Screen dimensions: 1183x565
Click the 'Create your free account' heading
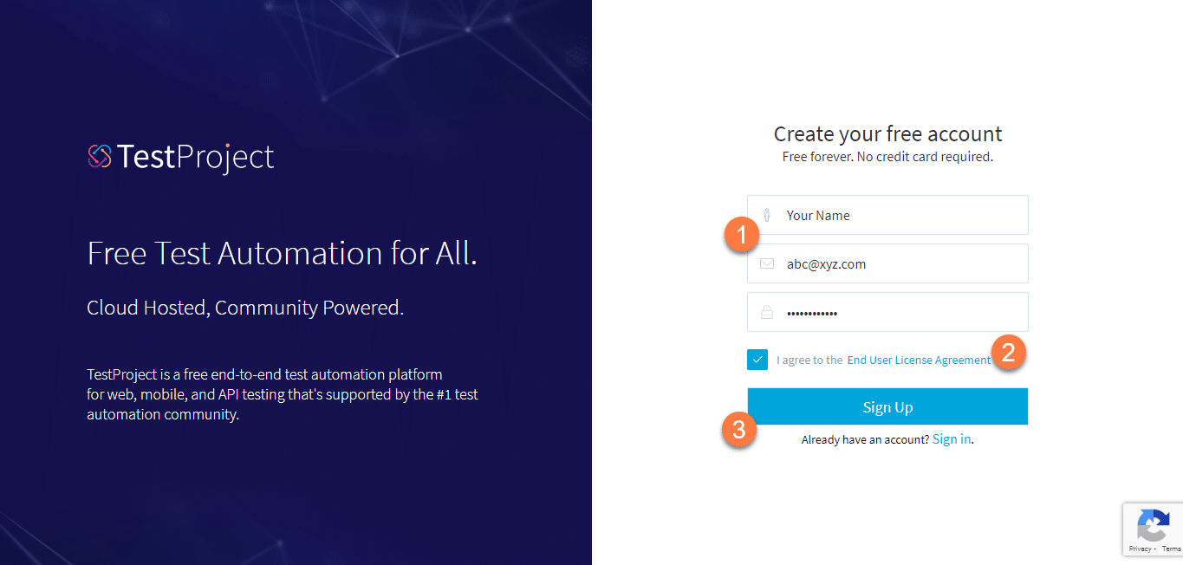(x=887, y=134)
